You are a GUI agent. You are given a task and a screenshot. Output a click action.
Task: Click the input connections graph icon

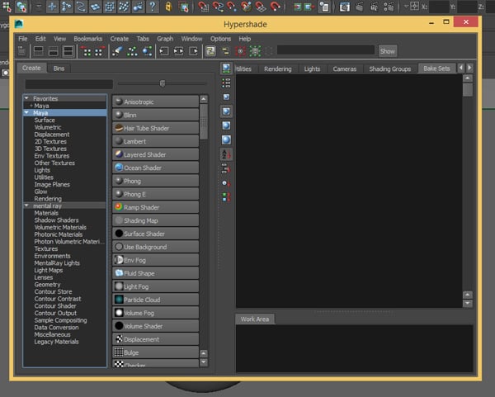[164, 51]
